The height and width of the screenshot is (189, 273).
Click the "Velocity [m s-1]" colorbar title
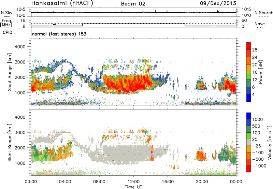(x=270, y=142)
